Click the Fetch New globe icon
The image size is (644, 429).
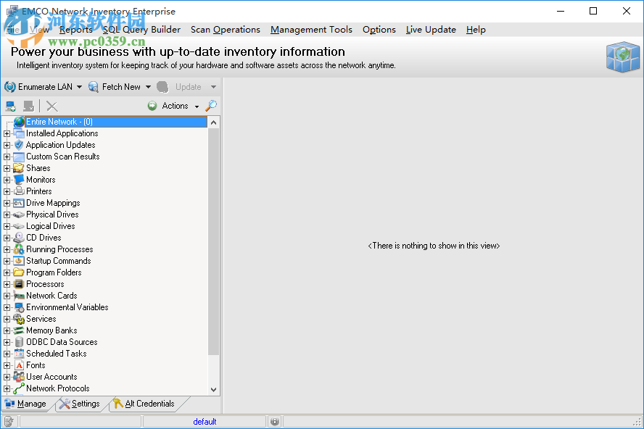pos(94,86)
